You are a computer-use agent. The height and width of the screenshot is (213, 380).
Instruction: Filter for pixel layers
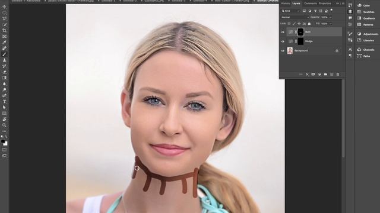304,11
